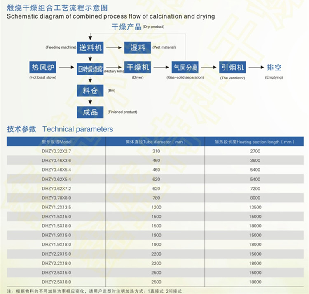Click the 热风炉 Hot blast stove box
The image size is (309, 294).
[43, 68]
